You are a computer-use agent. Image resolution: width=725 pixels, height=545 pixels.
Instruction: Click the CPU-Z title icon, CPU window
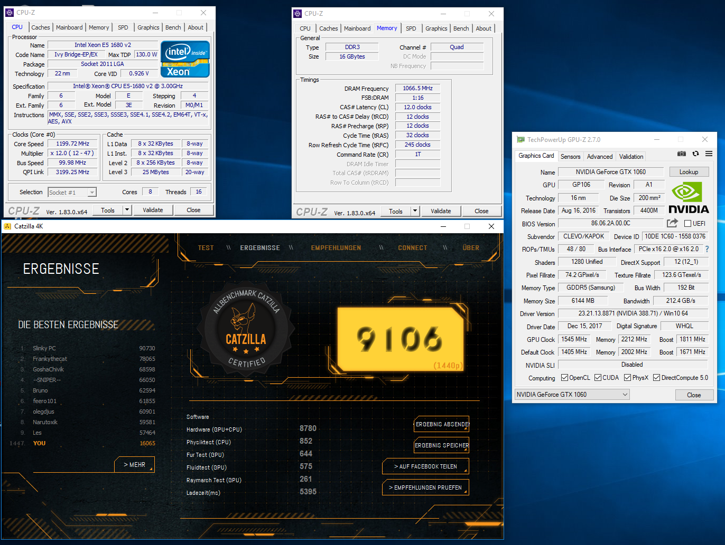coord(10,13)
